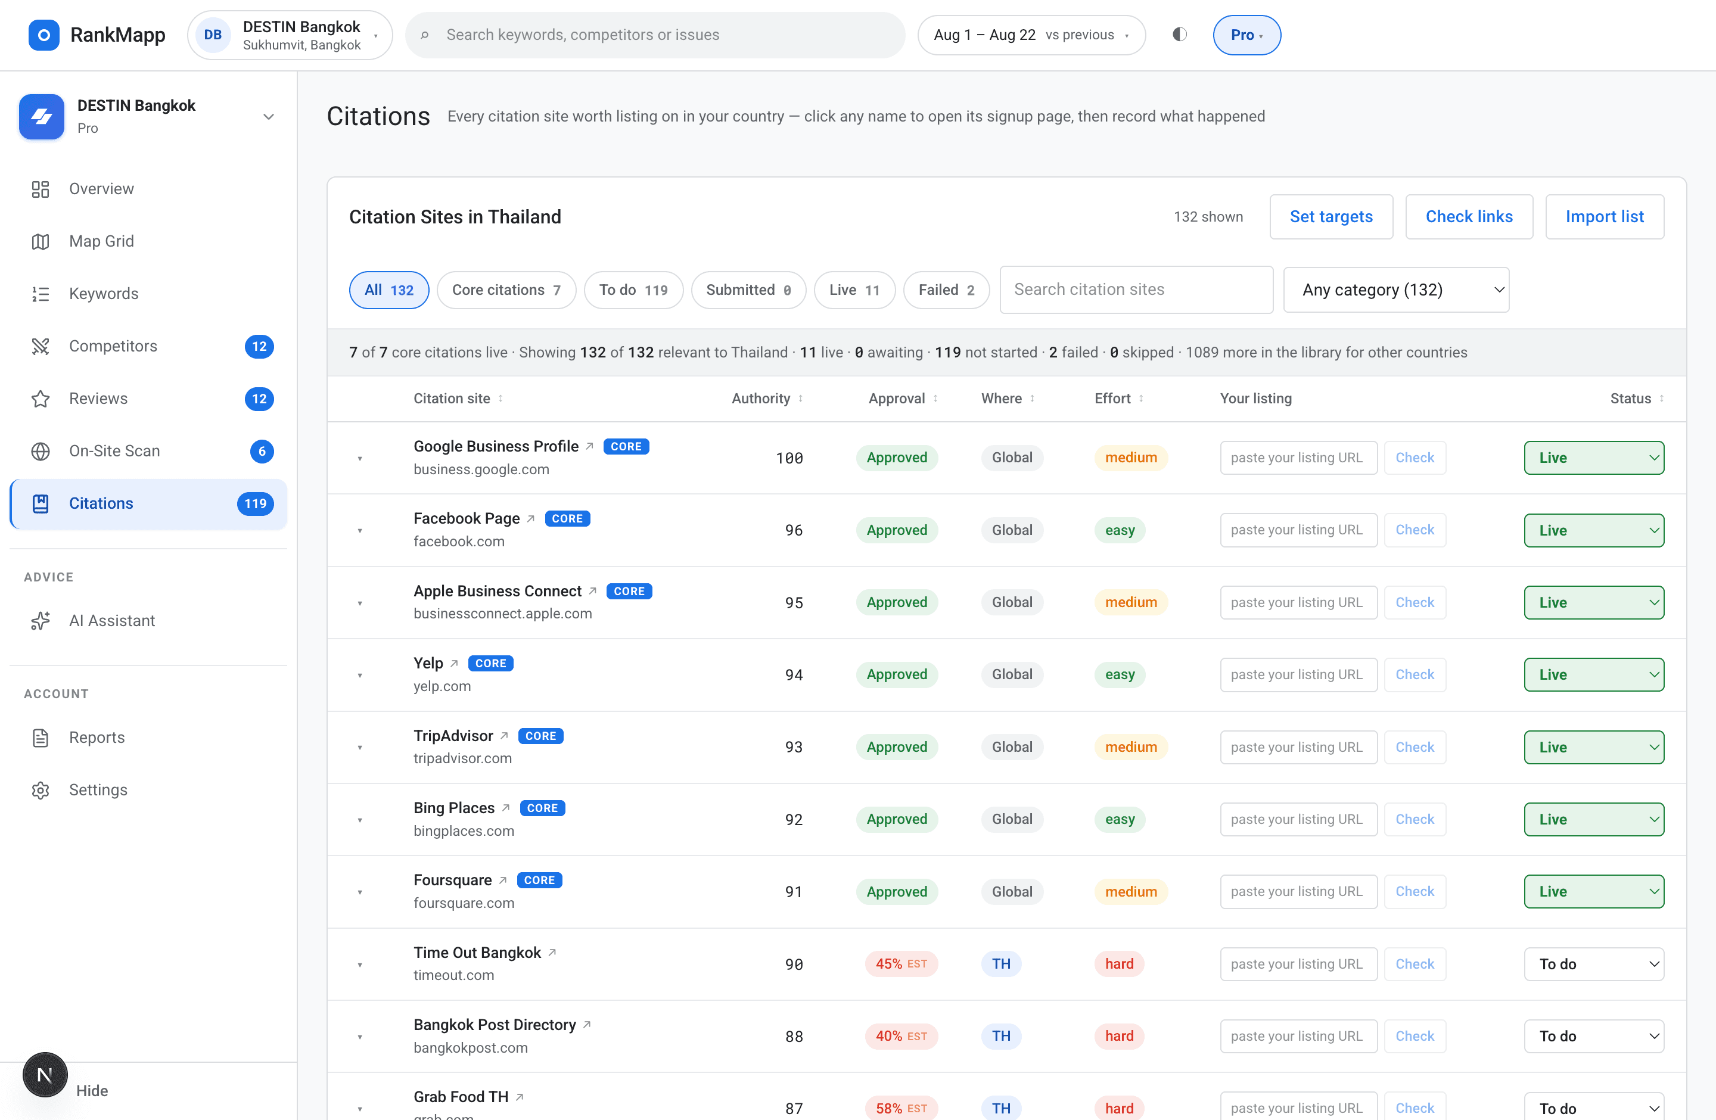Select the All 132 filter tab

388,290
